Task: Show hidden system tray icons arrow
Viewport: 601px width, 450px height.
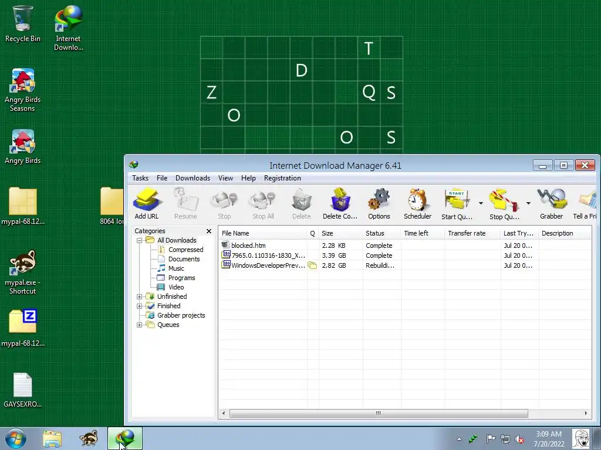Action: coord(459,439)
